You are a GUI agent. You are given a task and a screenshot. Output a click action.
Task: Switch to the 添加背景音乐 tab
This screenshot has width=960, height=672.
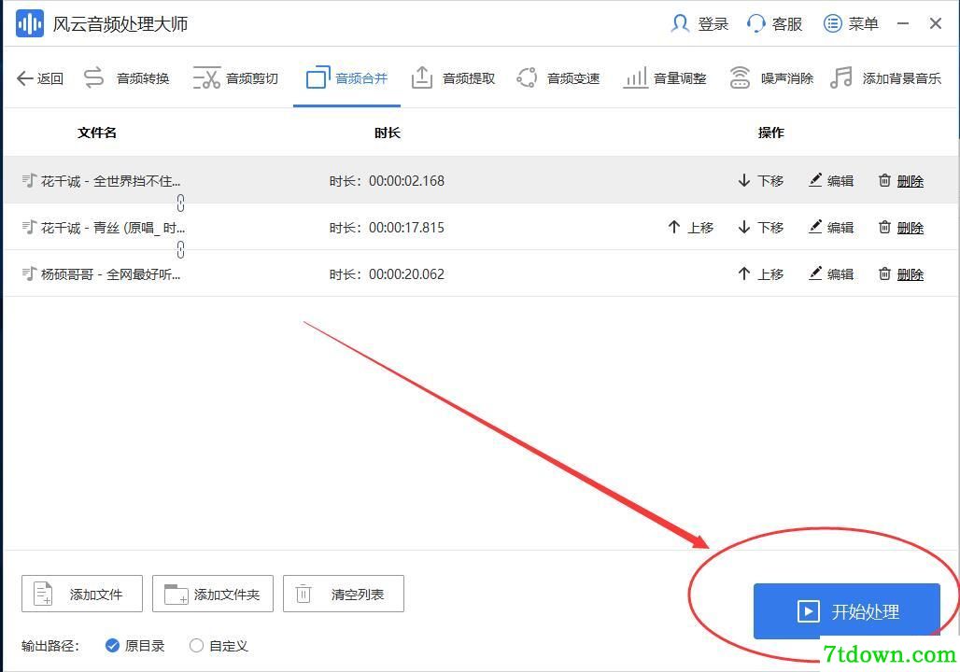pyautogui.click(x=886, y=78)
